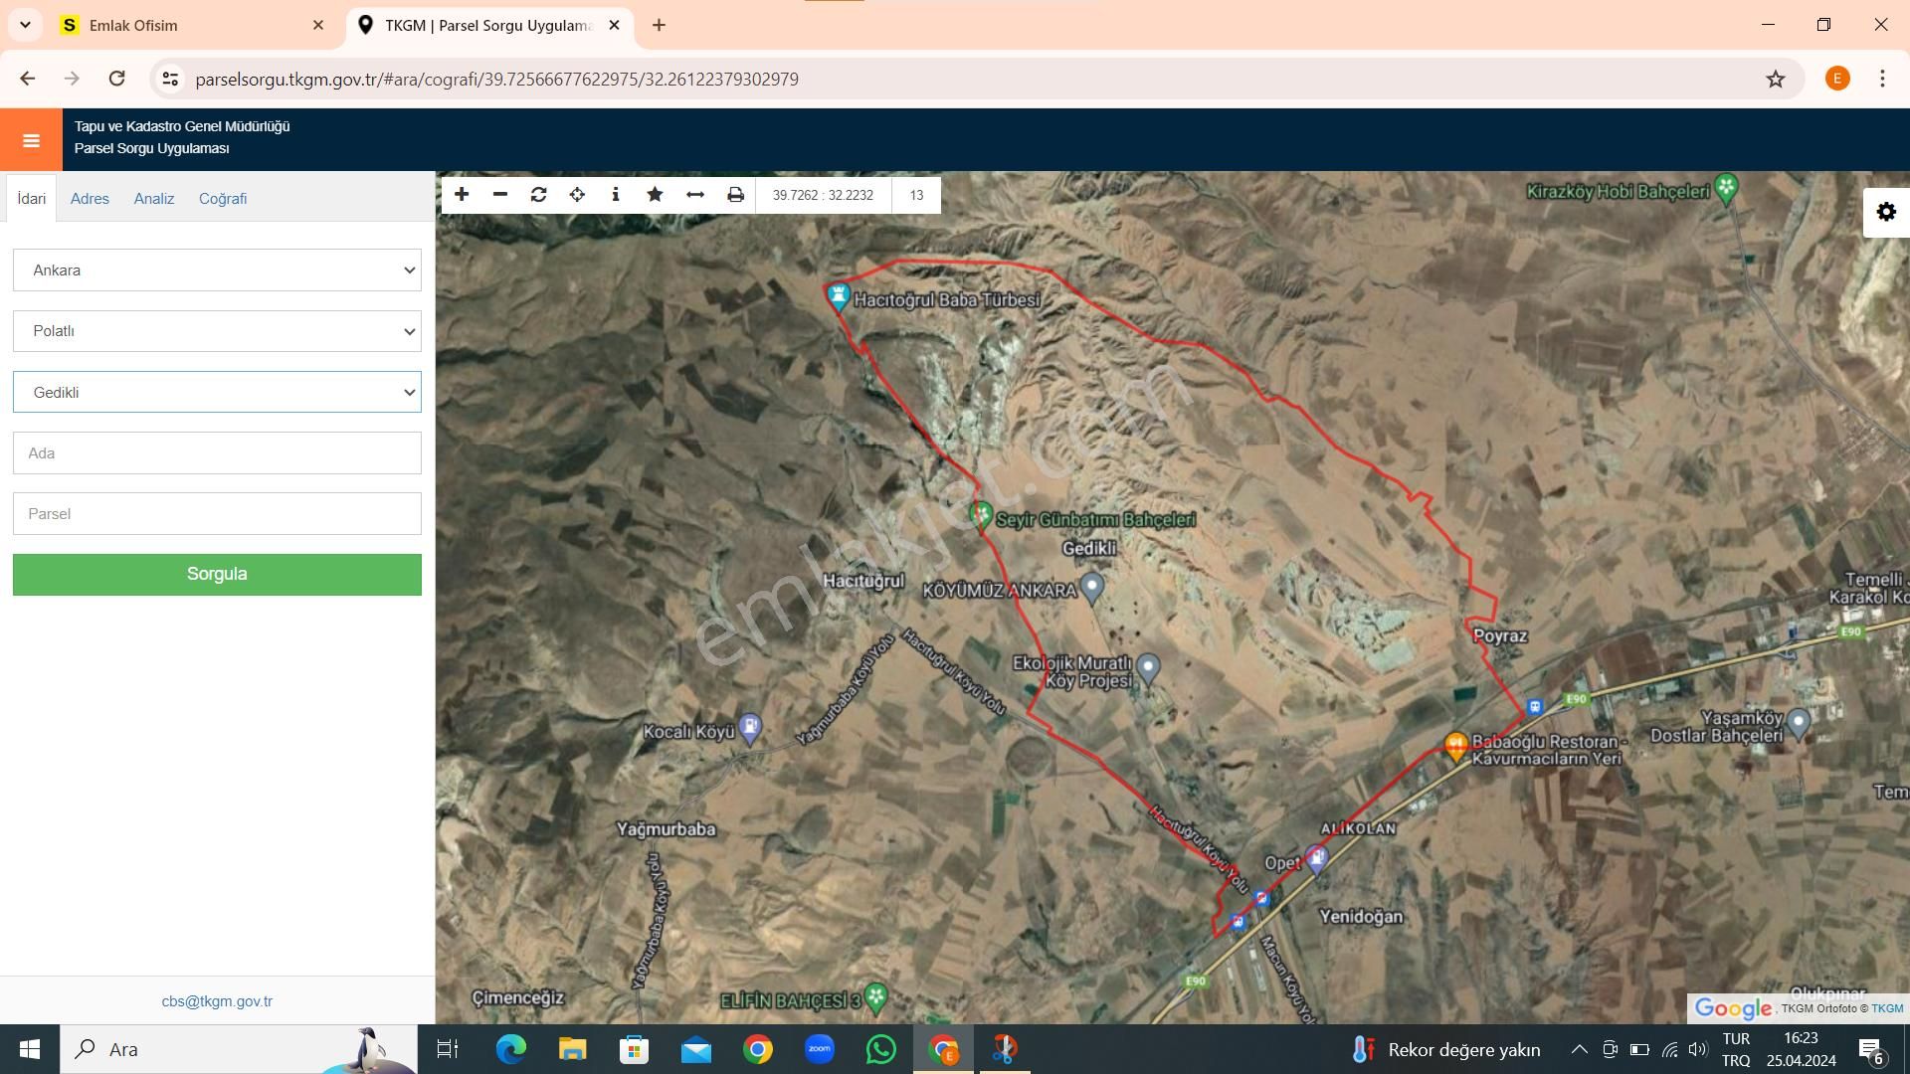
Task: Refresh the map with the reload tool
Action: click(x=538, y=195)
